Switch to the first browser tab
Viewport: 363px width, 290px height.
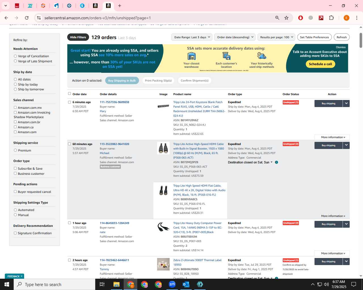17,6
